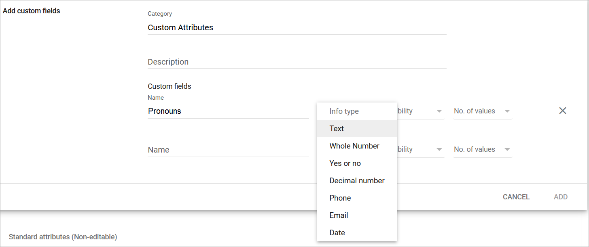
Task: Select Decimal number from the list
Action: click(x=357, y=181)
